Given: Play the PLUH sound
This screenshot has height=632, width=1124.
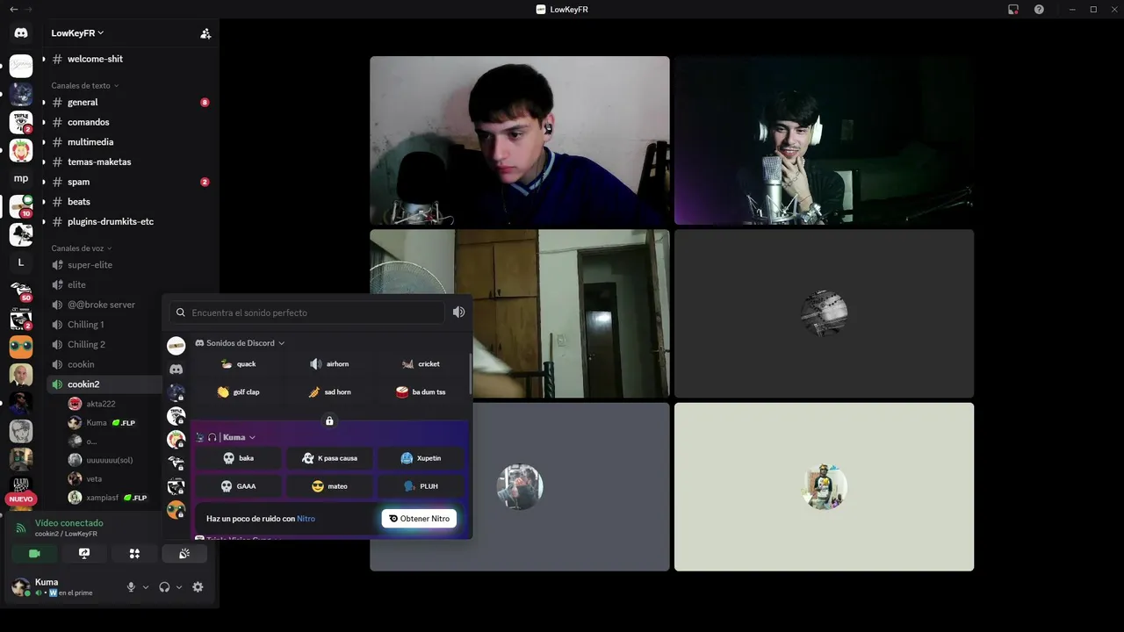Looking at the screenshot, I should pos(421,486).
